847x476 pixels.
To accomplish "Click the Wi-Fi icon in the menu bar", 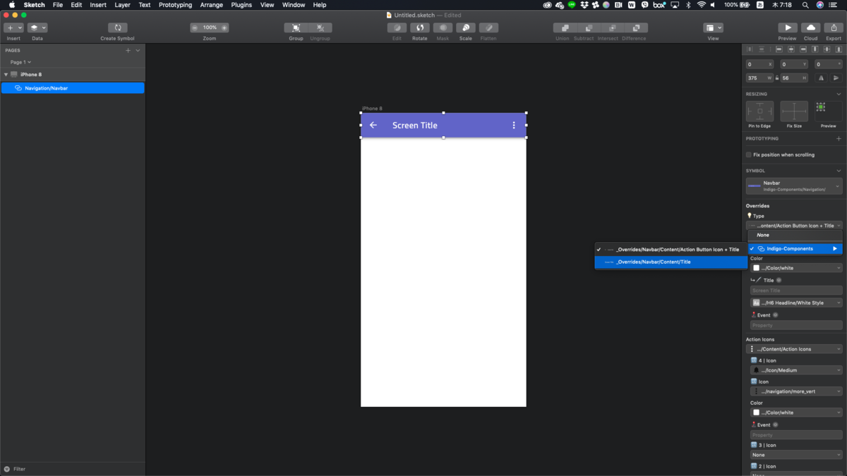I will click(x=701, y=5).
